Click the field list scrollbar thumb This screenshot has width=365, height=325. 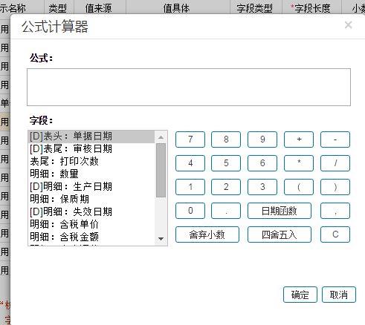point(161,170)
